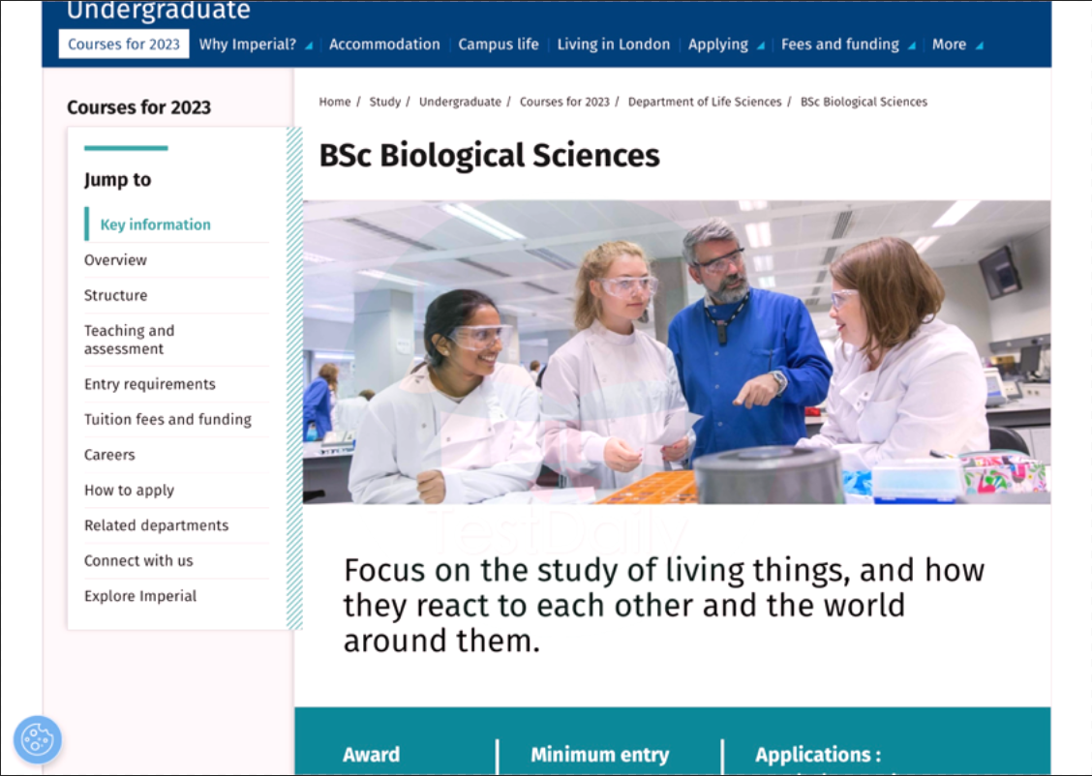Expand the Fees and funding dropdown arrow
Screen dimensions: 1092x776
point(912,45)
